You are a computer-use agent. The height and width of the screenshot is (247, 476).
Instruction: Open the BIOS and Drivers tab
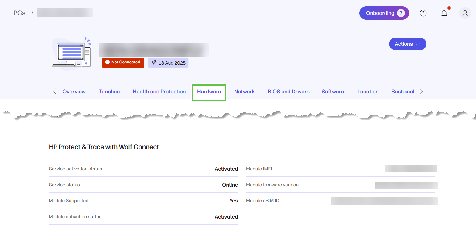[288, 92]
